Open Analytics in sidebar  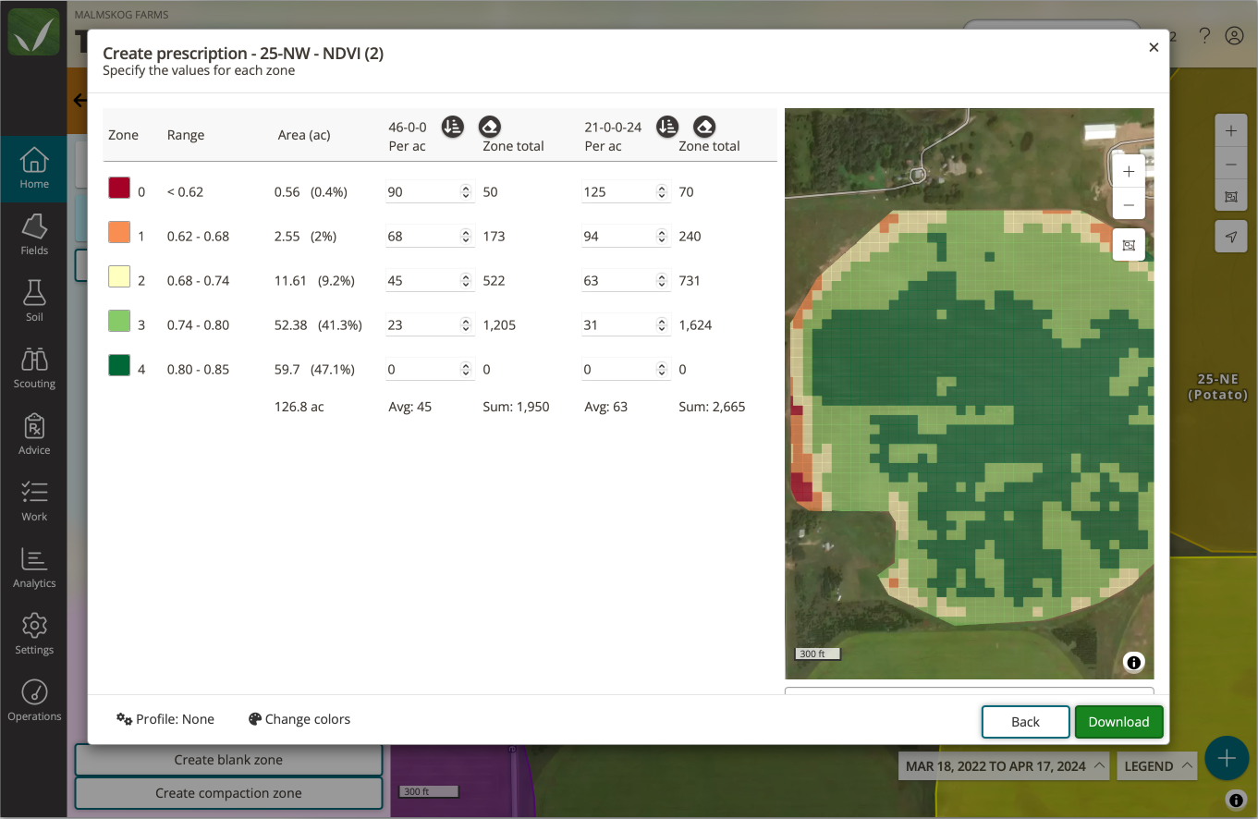(34, 568)
